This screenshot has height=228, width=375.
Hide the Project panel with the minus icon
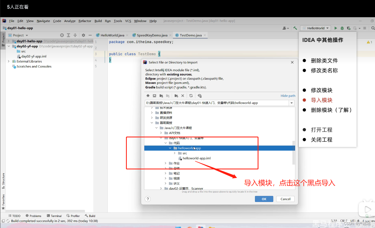(90, 35)
